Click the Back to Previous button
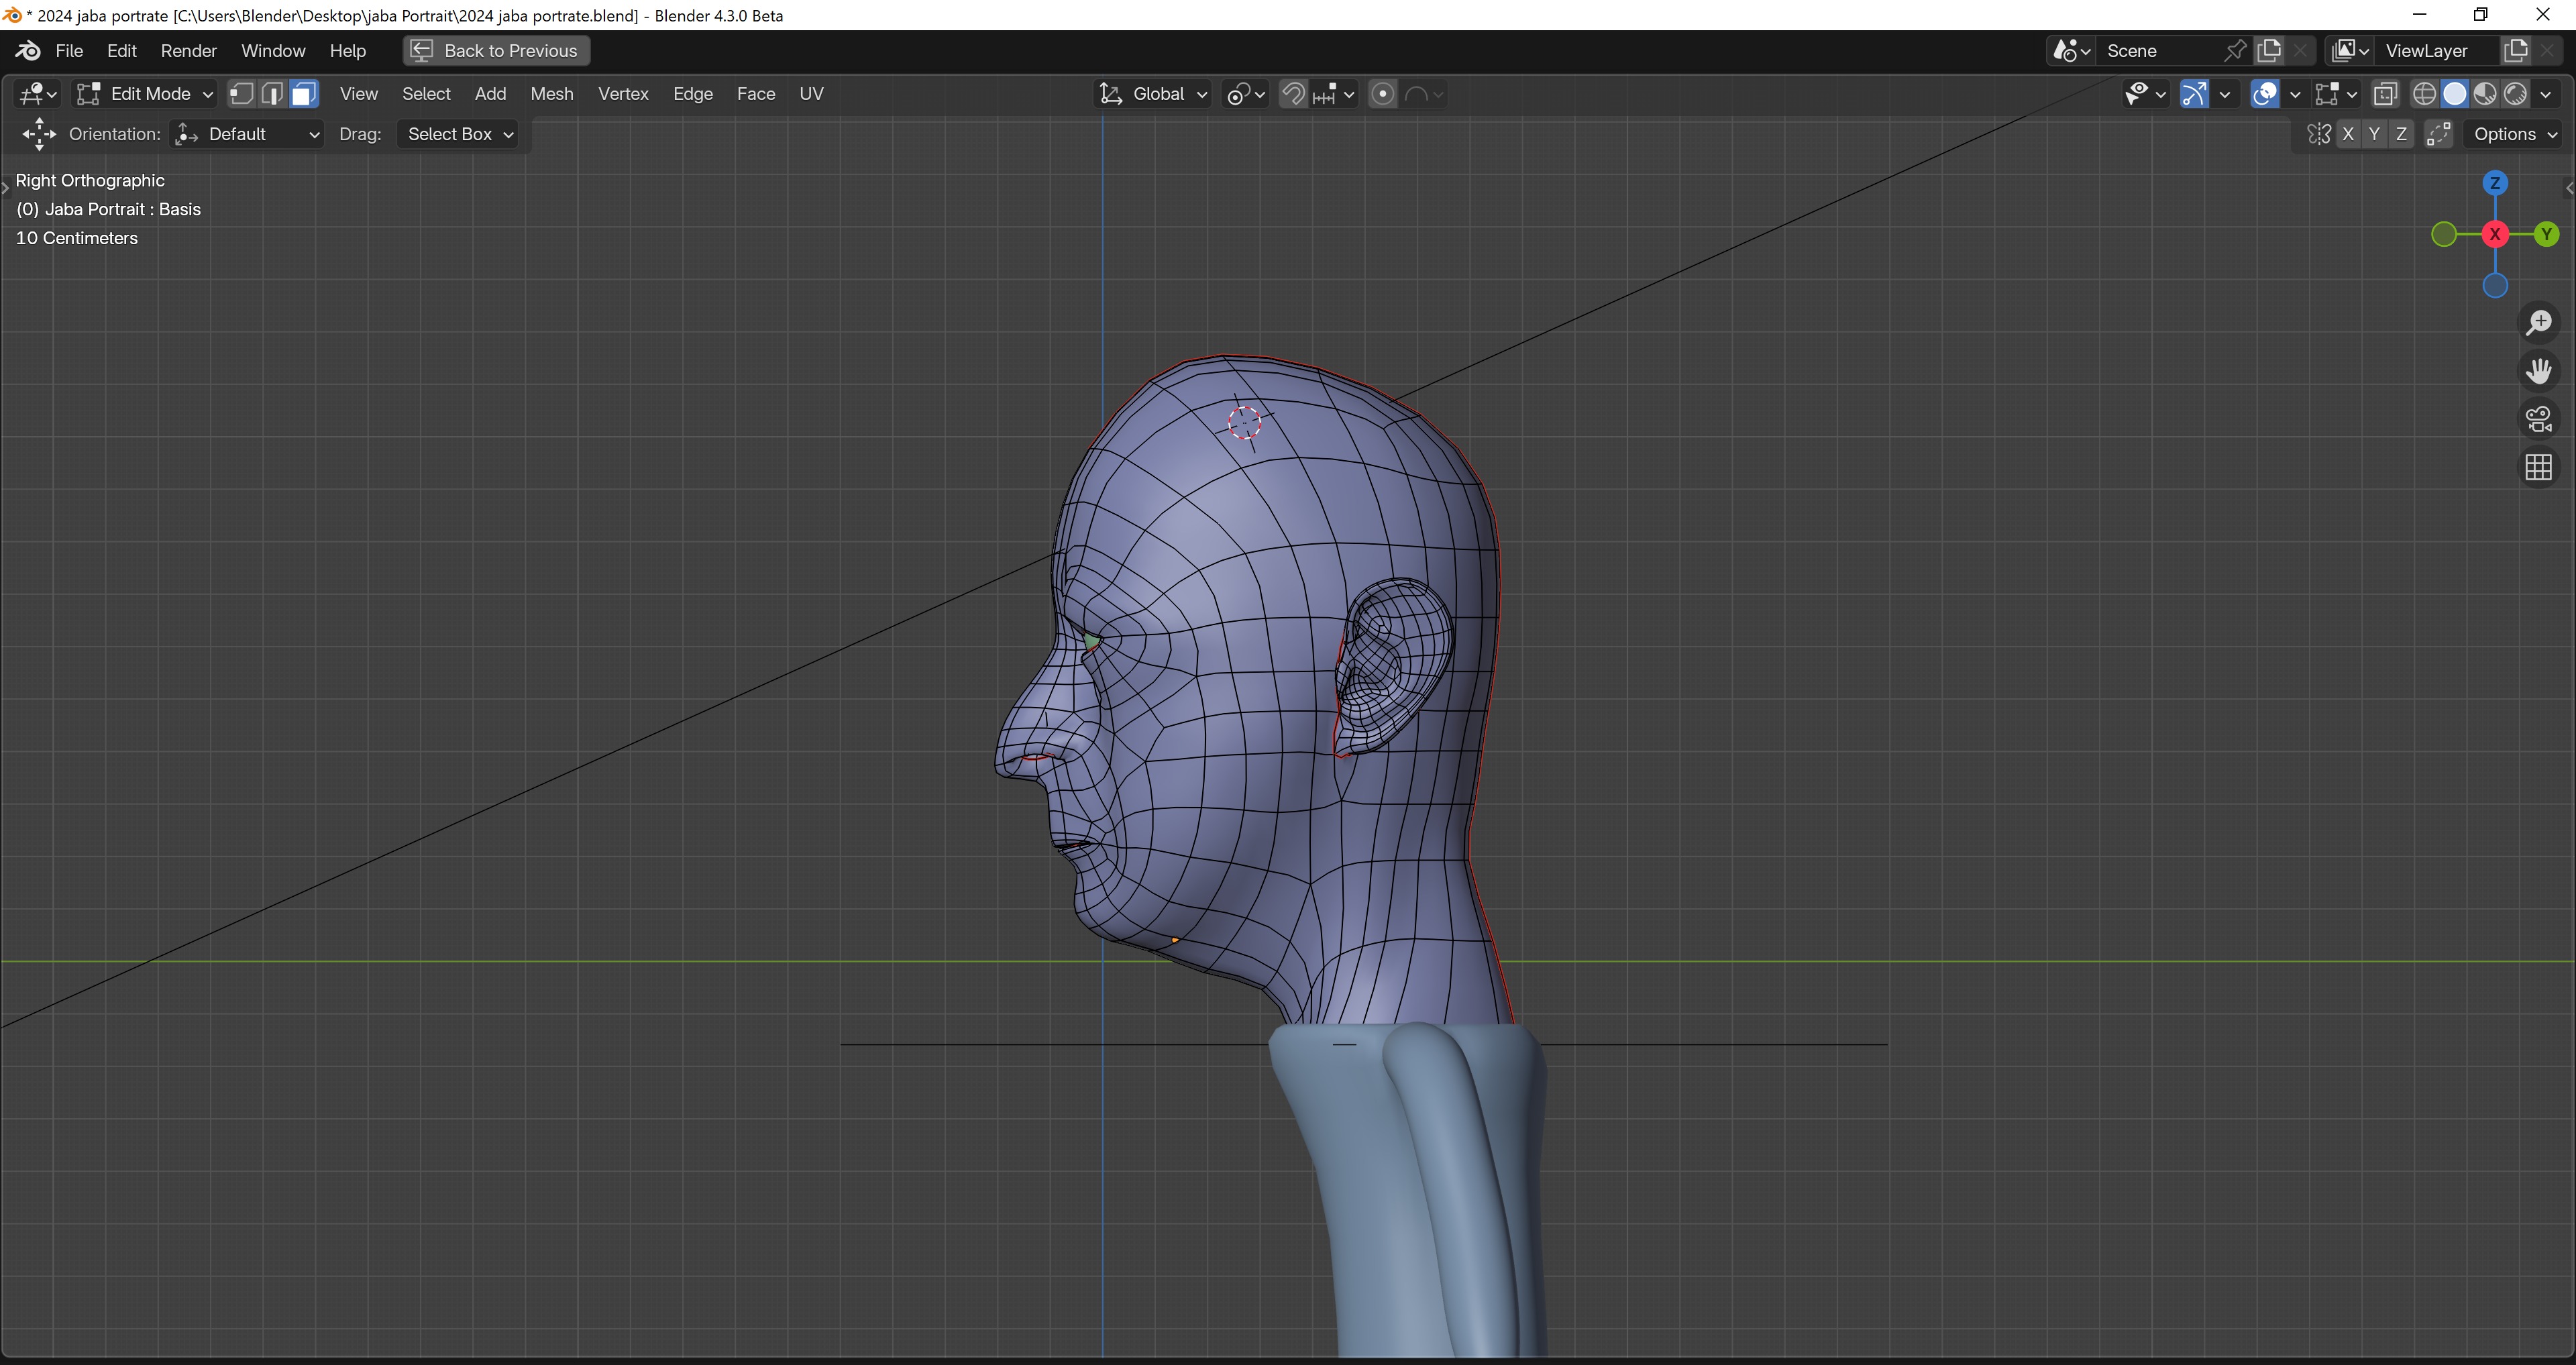Image resolution: width=2576 pixels, height=1365 pixels. (496, 50)
